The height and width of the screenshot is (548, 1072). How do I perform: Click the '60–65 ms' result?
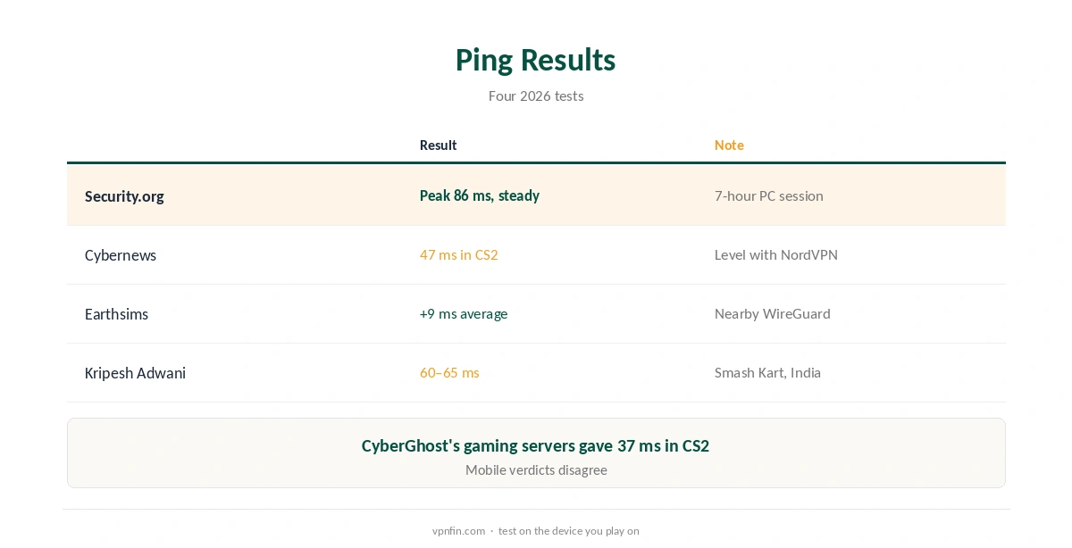coord(449,372)
